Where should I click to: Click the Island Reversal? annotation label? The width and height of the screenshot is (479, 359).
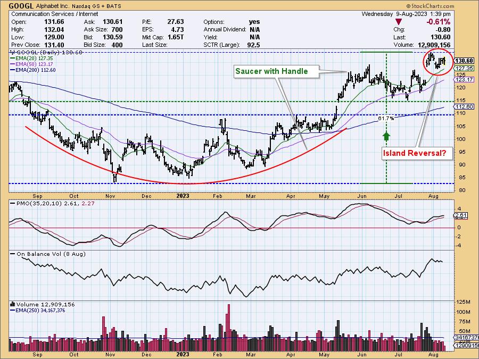[415, 154]
